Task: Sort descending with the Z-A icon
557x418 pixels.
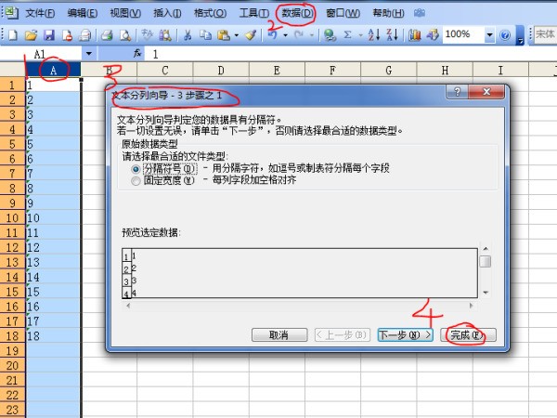Action: click(393, 35)
